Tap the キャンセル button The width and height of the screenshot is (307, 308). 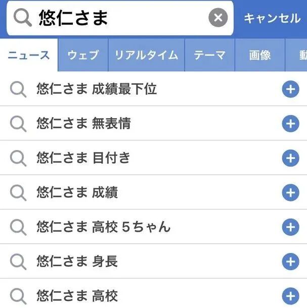click(x=272, y=18)
